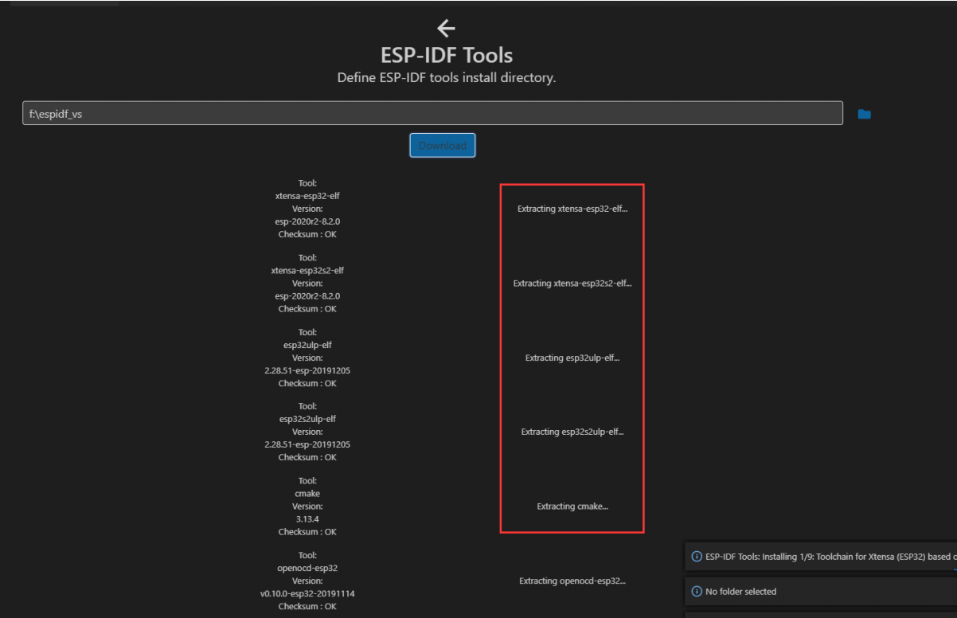Click info icon on ESP-IDF Tools notification
957x618 pixels.
pos(697,557)
